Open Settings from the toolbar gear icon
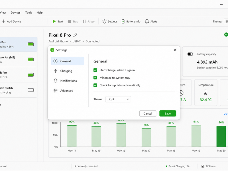Screen dimensions: 228x171 pos(104,22)
